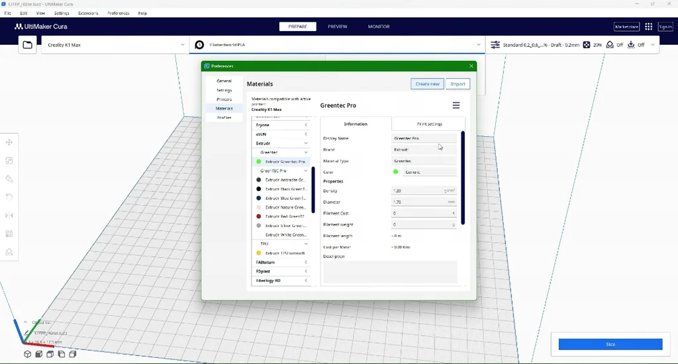
Task: Click the infill 20% icon
Action: click(587, 45)
